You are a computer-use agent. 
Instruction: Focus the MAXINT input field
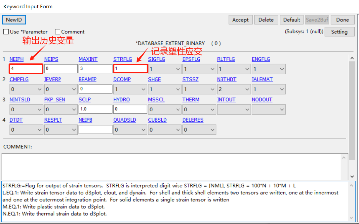(x=95, y=69)
